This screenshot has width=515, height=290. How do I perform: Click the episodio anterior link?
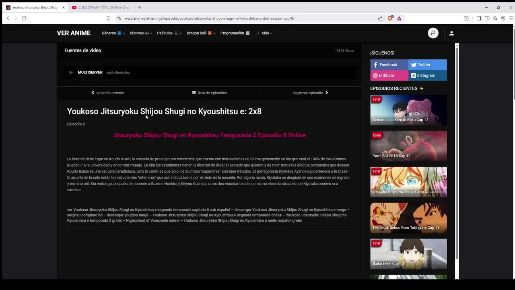point(110,93)
